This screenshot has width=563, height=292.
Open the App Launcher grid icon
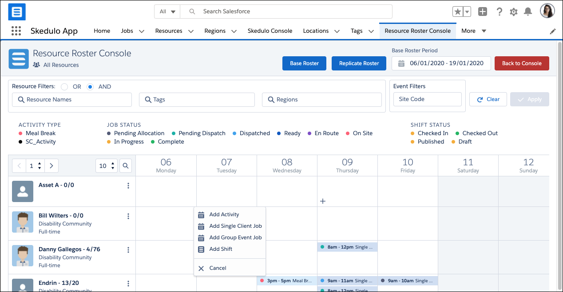point(16,31)
